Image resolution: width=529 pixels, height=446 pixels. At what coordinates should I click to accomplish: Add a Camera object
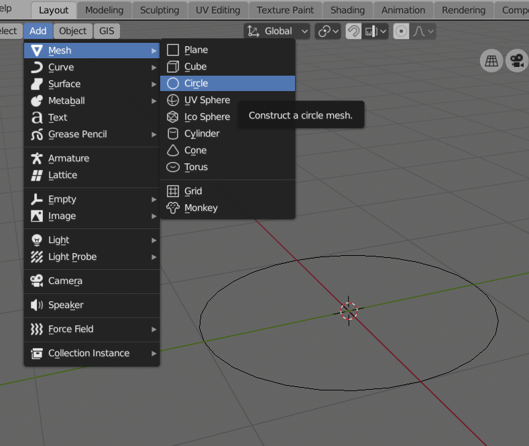click(x=92, y=281)
